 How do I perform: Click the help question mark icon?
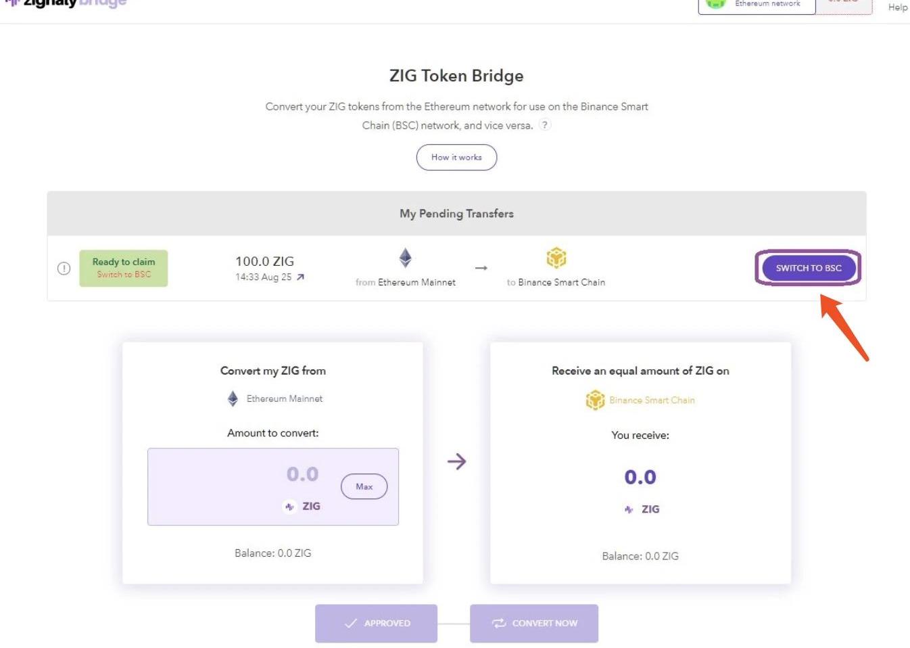pos(545,125)
